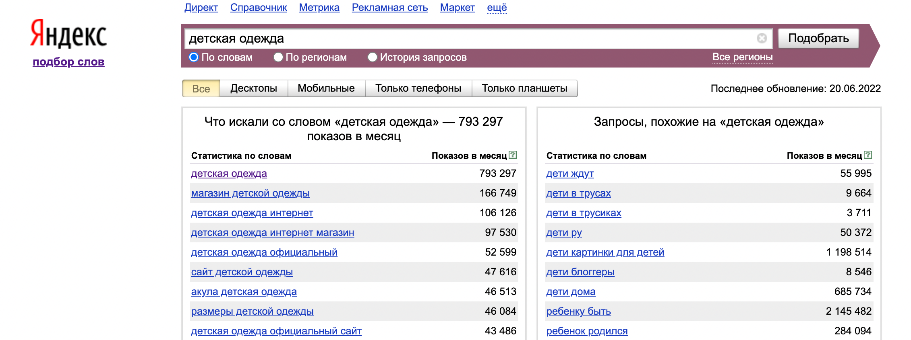The width and height of the screenshot is (911, 340).
Task: Click the Яндекс logo
Action: pyautogui.click(x=68, y=34)
